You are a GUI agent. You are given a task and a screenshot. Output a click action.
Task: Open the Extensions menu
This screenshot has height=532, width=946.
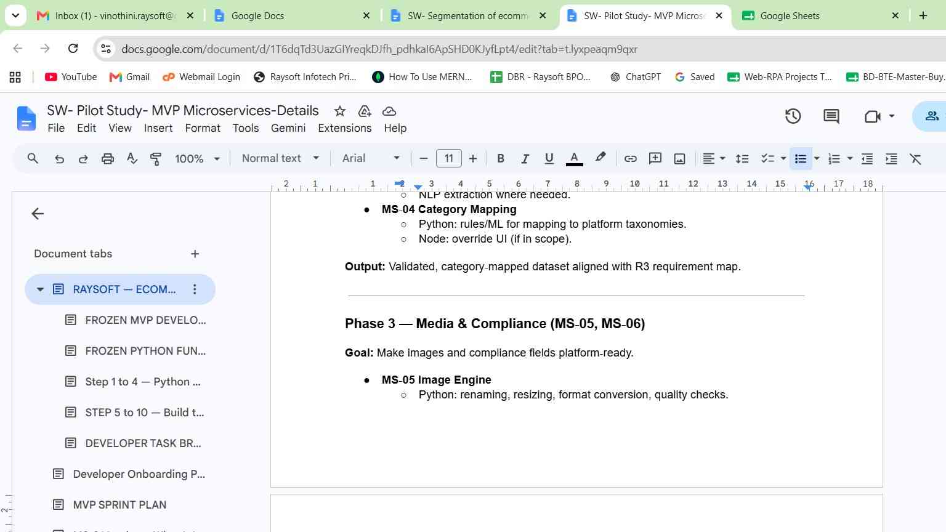point(344,128)
